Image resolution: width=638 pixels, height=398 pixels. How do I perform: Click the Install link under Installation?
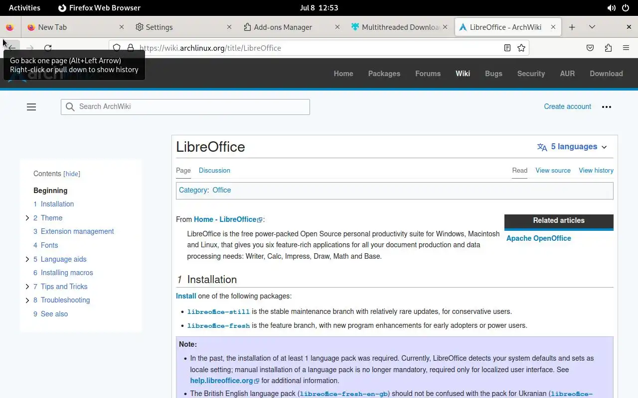pyautogui.click(x=186, y=296)
